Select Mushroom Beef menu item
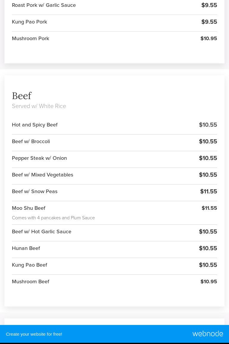The image size is (229, 344). click(31, 282)
